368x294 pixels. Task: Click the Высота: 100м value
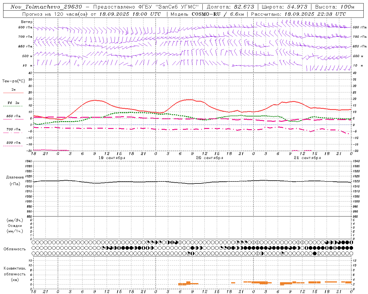pos(335,7)
